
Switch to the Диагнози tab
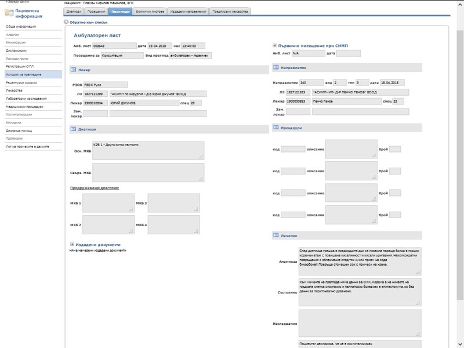pos(74,11)
